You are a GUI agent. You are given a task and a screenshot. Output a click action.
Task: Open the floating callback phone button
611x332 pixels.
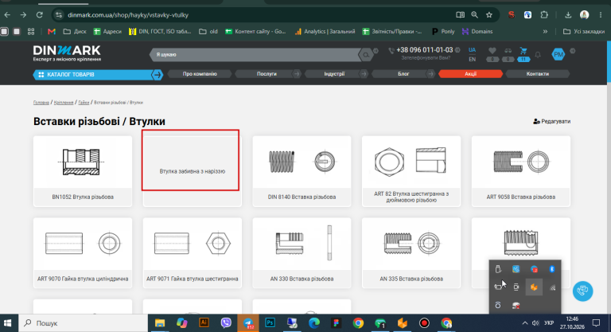(582, 291)
